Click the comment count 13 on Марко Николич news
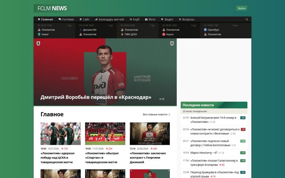This screenshot has height=178, width=285. point(221,153)
